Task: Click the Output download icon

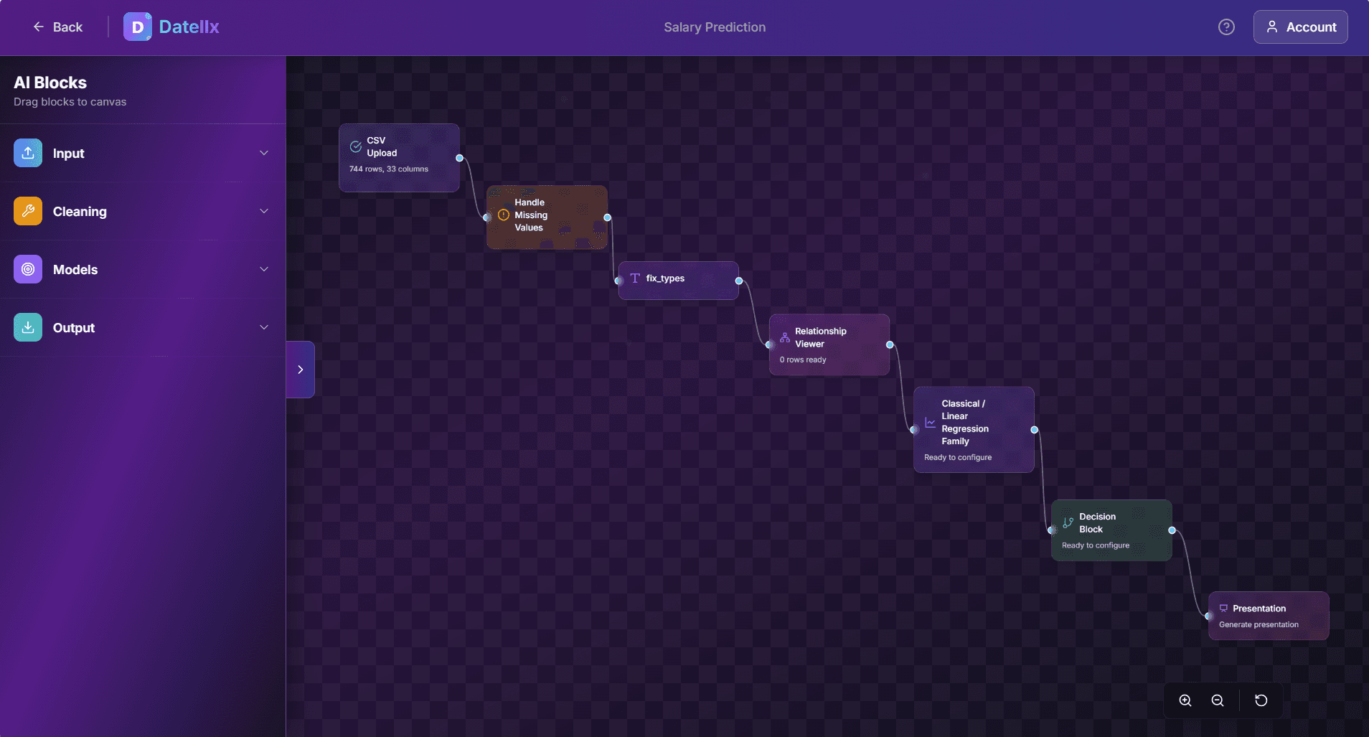Action: [x=27, y=327]
